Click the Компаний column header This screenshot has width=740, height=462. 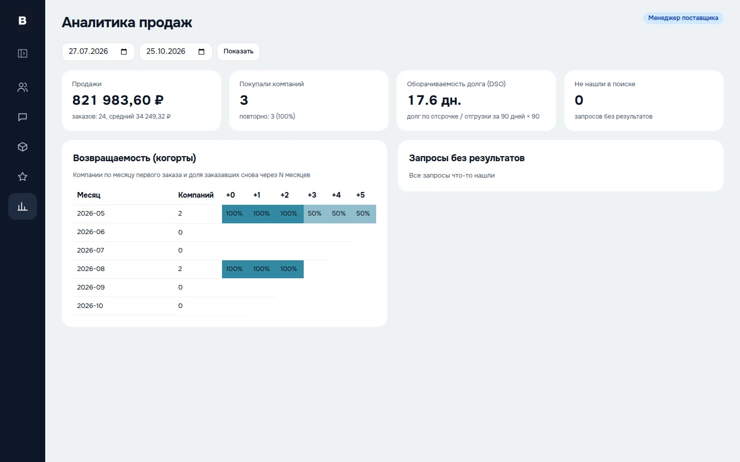click(196, 195)
